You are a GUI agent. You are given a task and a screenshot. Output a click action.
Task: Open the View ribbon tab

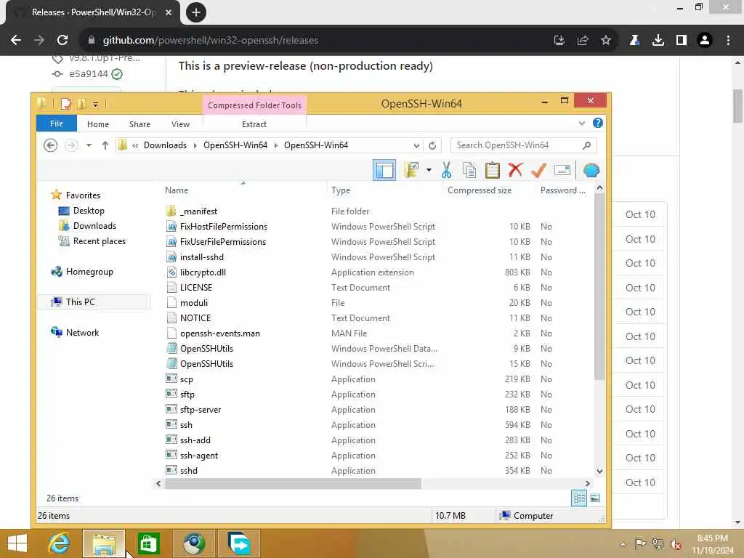(x=180, y=124)
